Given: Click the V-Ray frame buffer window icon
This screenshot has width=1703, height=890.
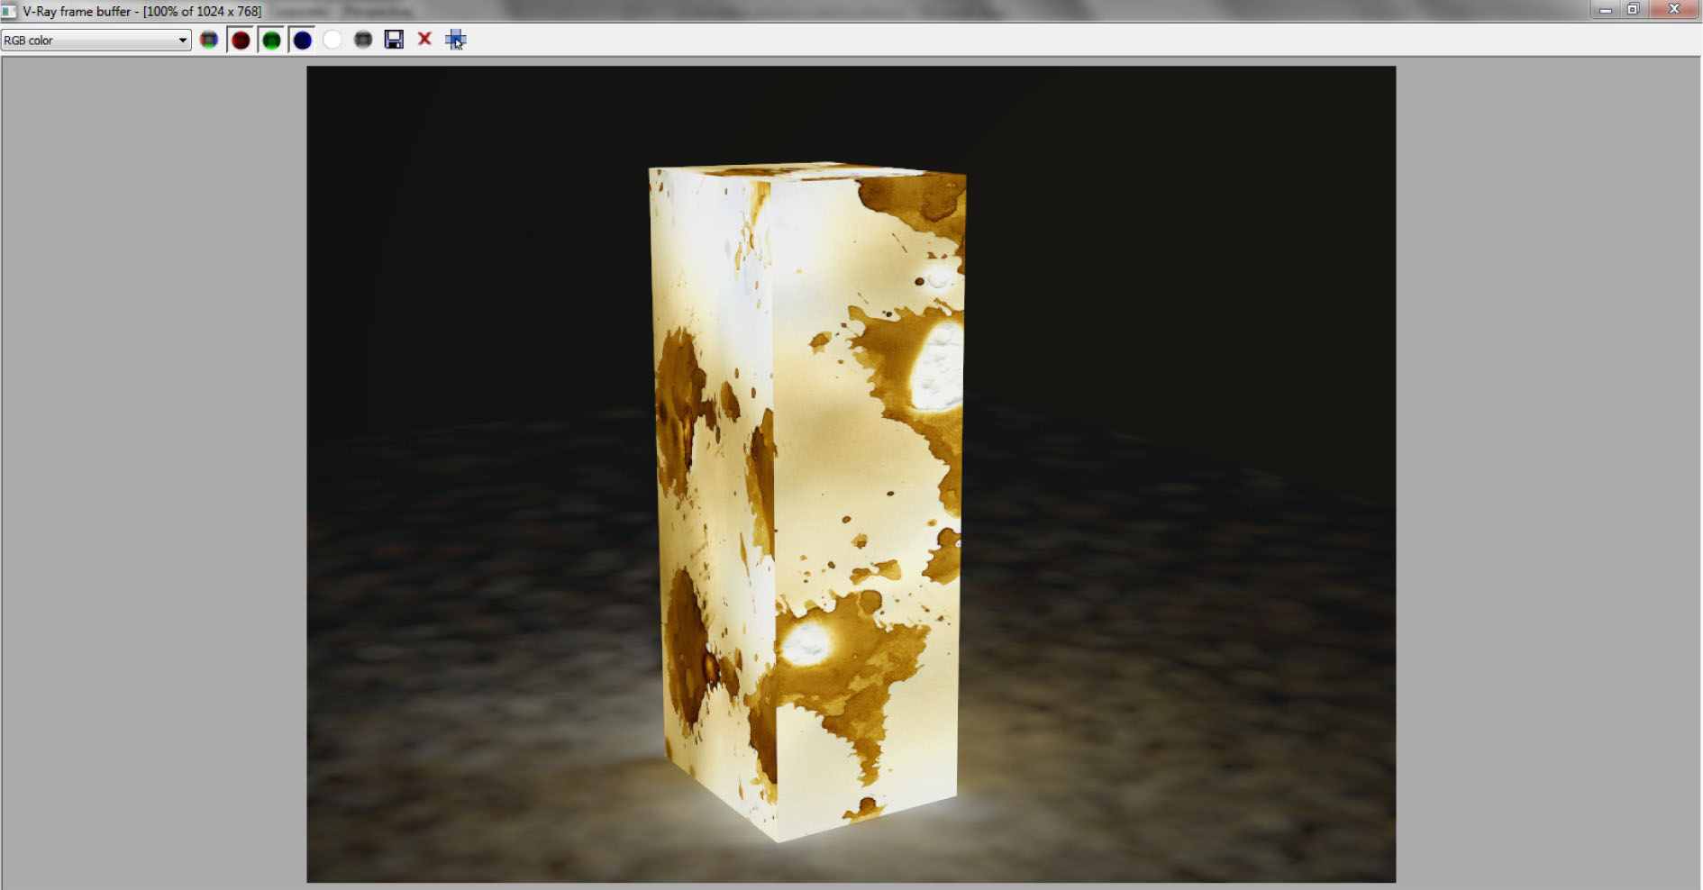Looking at the screenshot, I should coord(9,11).
